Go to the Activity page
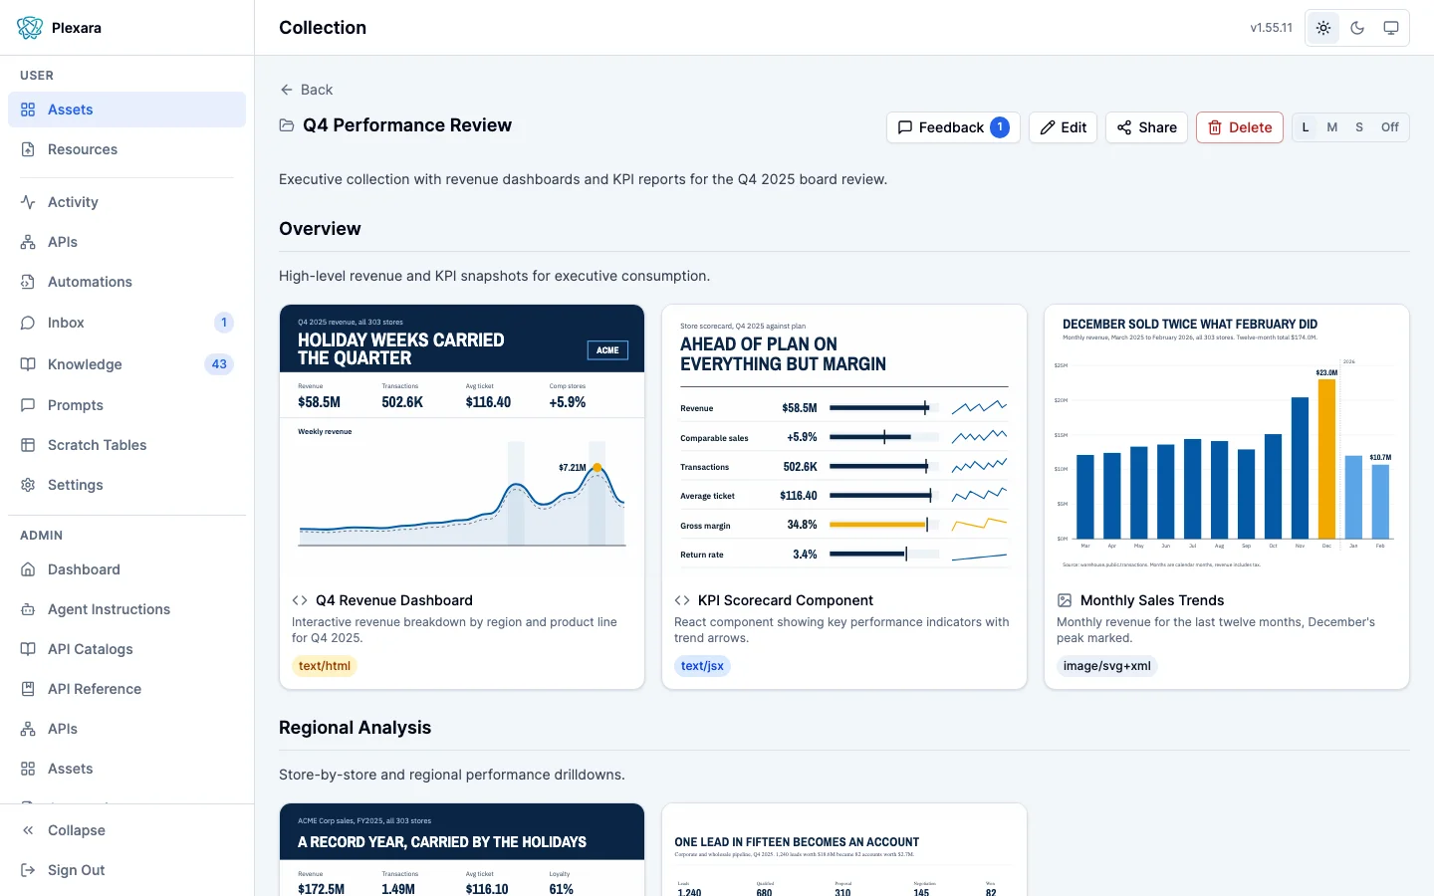 tap(126, 202)
